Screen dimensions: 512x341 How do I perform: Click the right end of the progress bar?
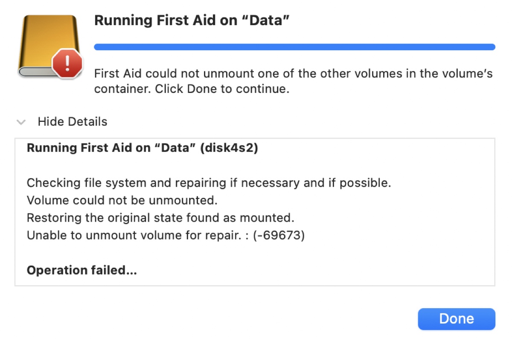[x=491, y=47]
